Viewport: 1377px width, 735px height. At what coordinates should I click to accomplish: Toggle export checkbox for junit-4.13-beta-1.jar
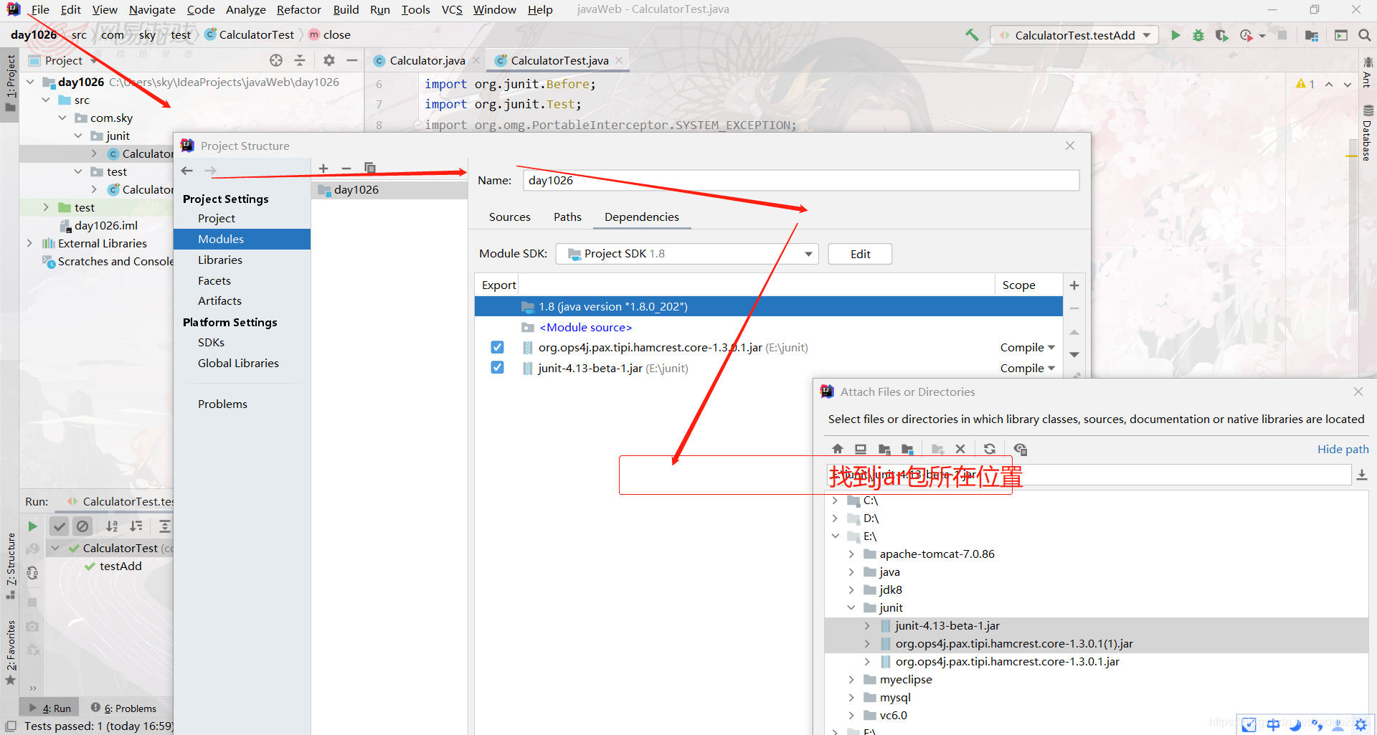click(x=497, y=368)
